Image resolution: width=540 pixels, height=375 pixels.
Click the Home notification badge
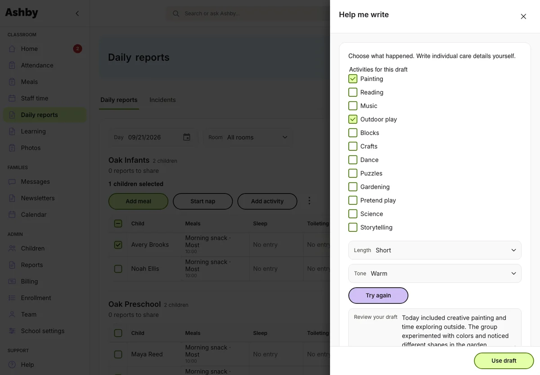coord(77,49)
